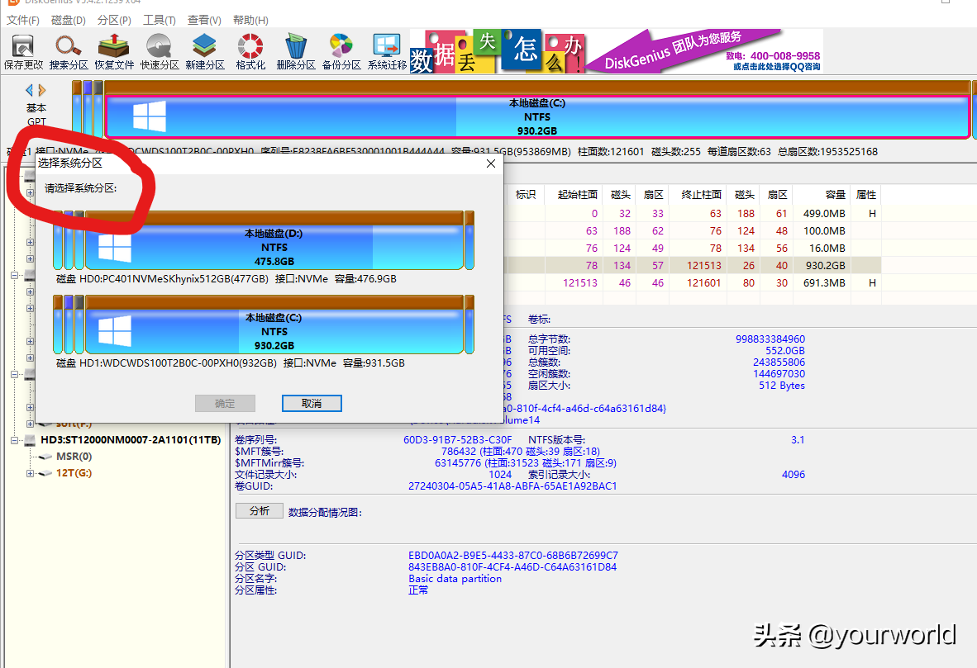Click the 691.3MB partition row capacity

click(824, 282)
